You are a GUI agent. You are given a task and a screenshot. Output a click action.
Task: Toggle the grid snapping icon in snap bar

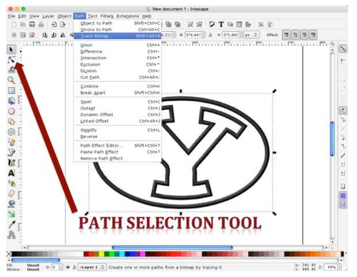343,195
